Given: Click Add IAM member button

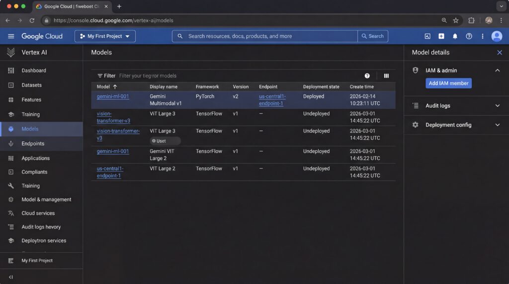Looking at the screenshot, I should tap(448, 83).
